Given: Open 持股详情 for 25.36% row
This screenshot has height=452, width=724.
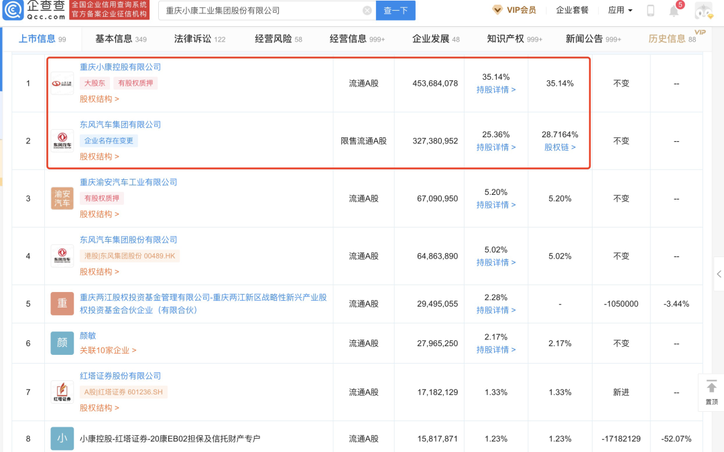Looking at the screenshot, I should [x=496, y=147].
